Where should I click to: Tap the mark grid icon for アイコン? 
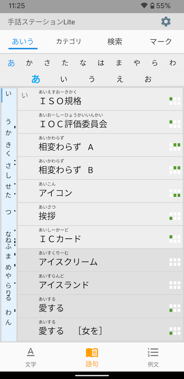coord(175,193)
